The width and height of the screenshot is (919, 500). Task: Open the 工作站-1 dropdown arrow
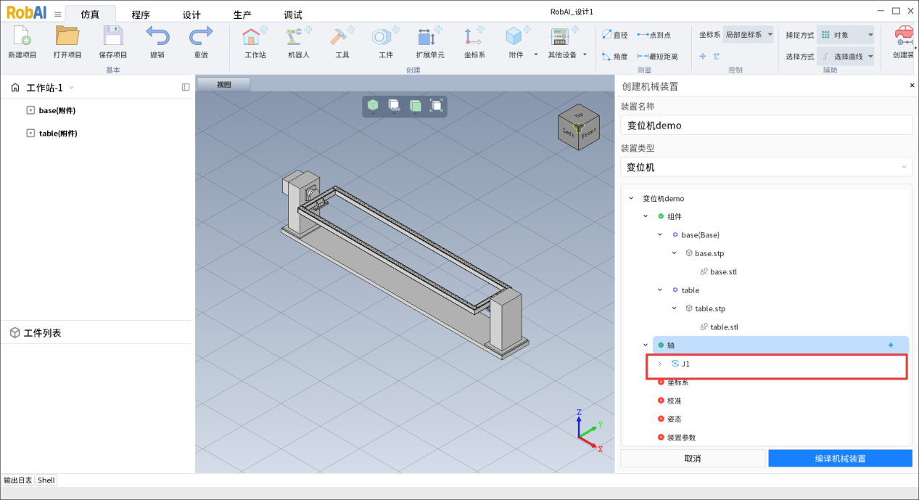(71, 88)
